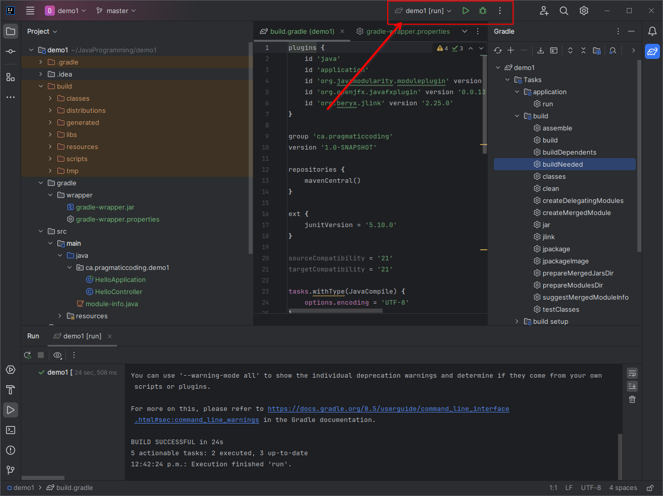Run the demo1 [run] configuration
Screen dimensions: 663x496
[466, 11]
